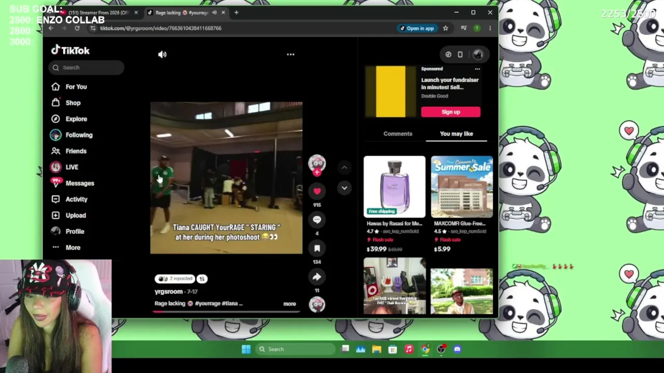Open the creator avatar beside the video

point(317,163)
